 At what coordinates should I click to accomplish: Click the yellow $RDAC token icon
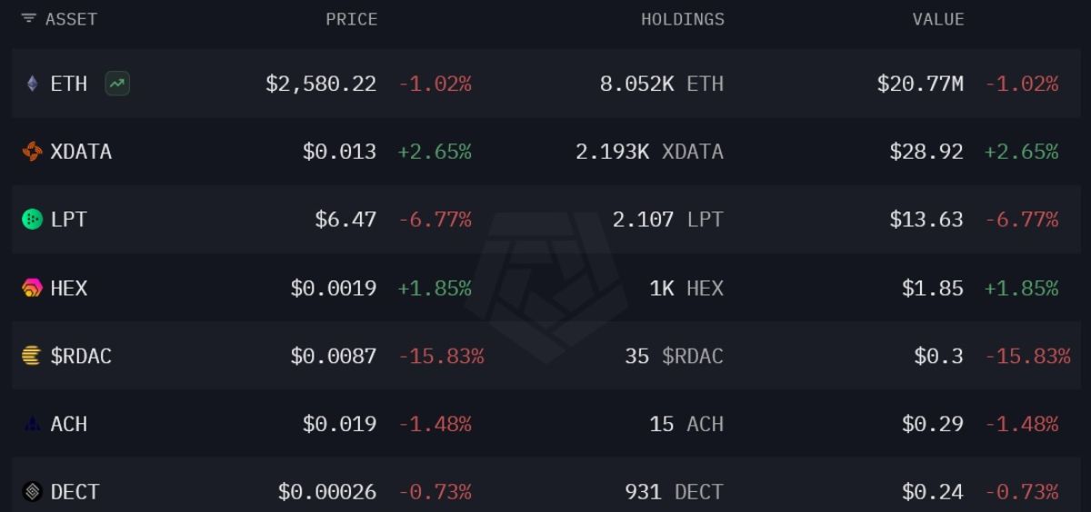(x=32, y=356)
